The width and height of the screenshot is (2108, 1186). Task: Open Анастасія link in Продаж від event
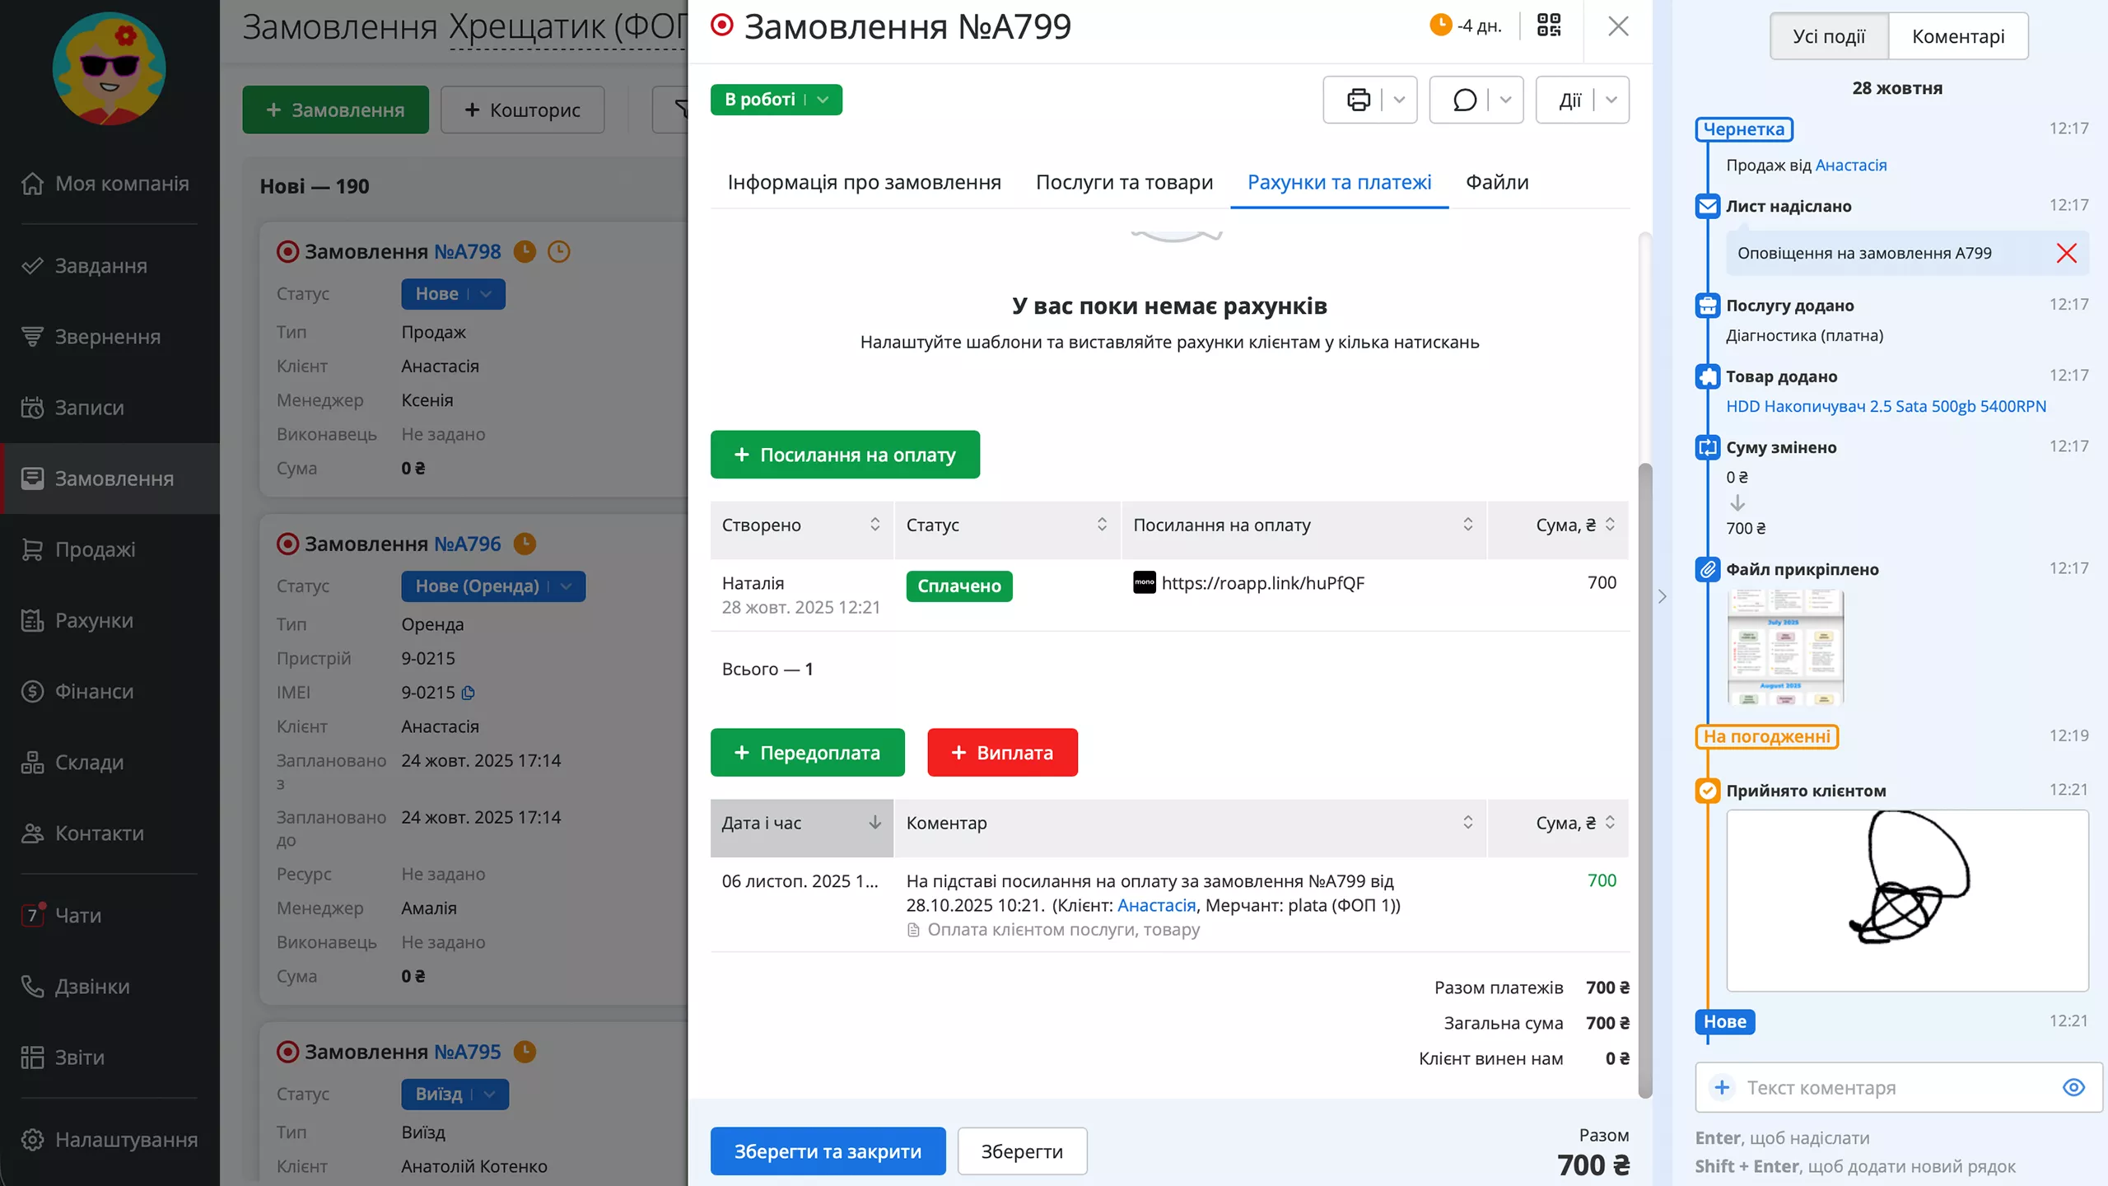1851,165
